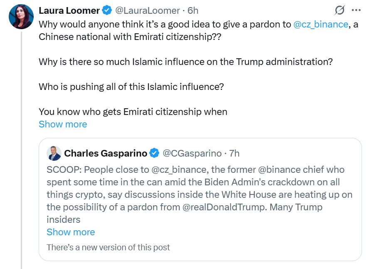Click the Grok slashed-circle icon
Viewport: 372px width, 269px height.
(x=340, y=10)
